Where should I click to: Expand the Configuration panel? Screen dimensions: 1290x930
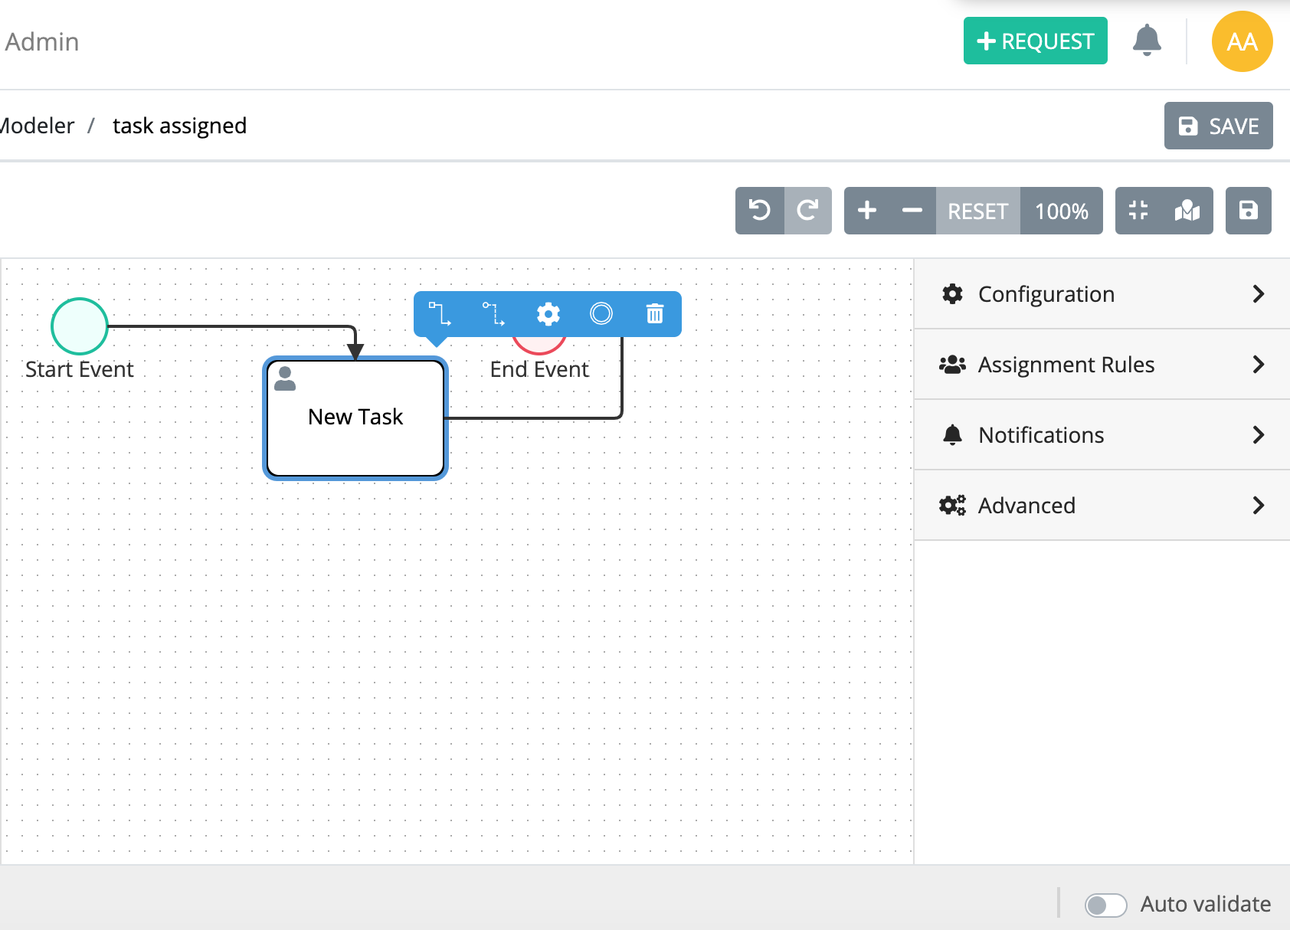(x=1102, y=294)
